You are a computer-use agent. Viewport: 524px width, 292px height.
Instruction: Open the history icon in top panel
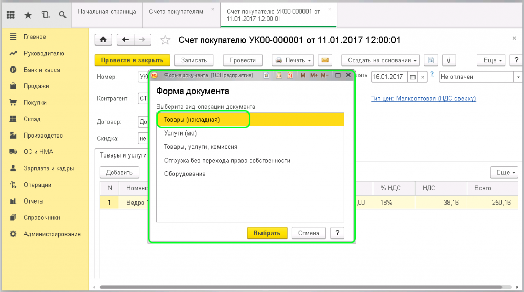45,15
